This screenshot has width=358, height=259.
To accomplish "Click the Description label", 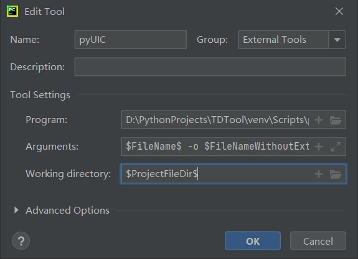I will tap(37, 67).
